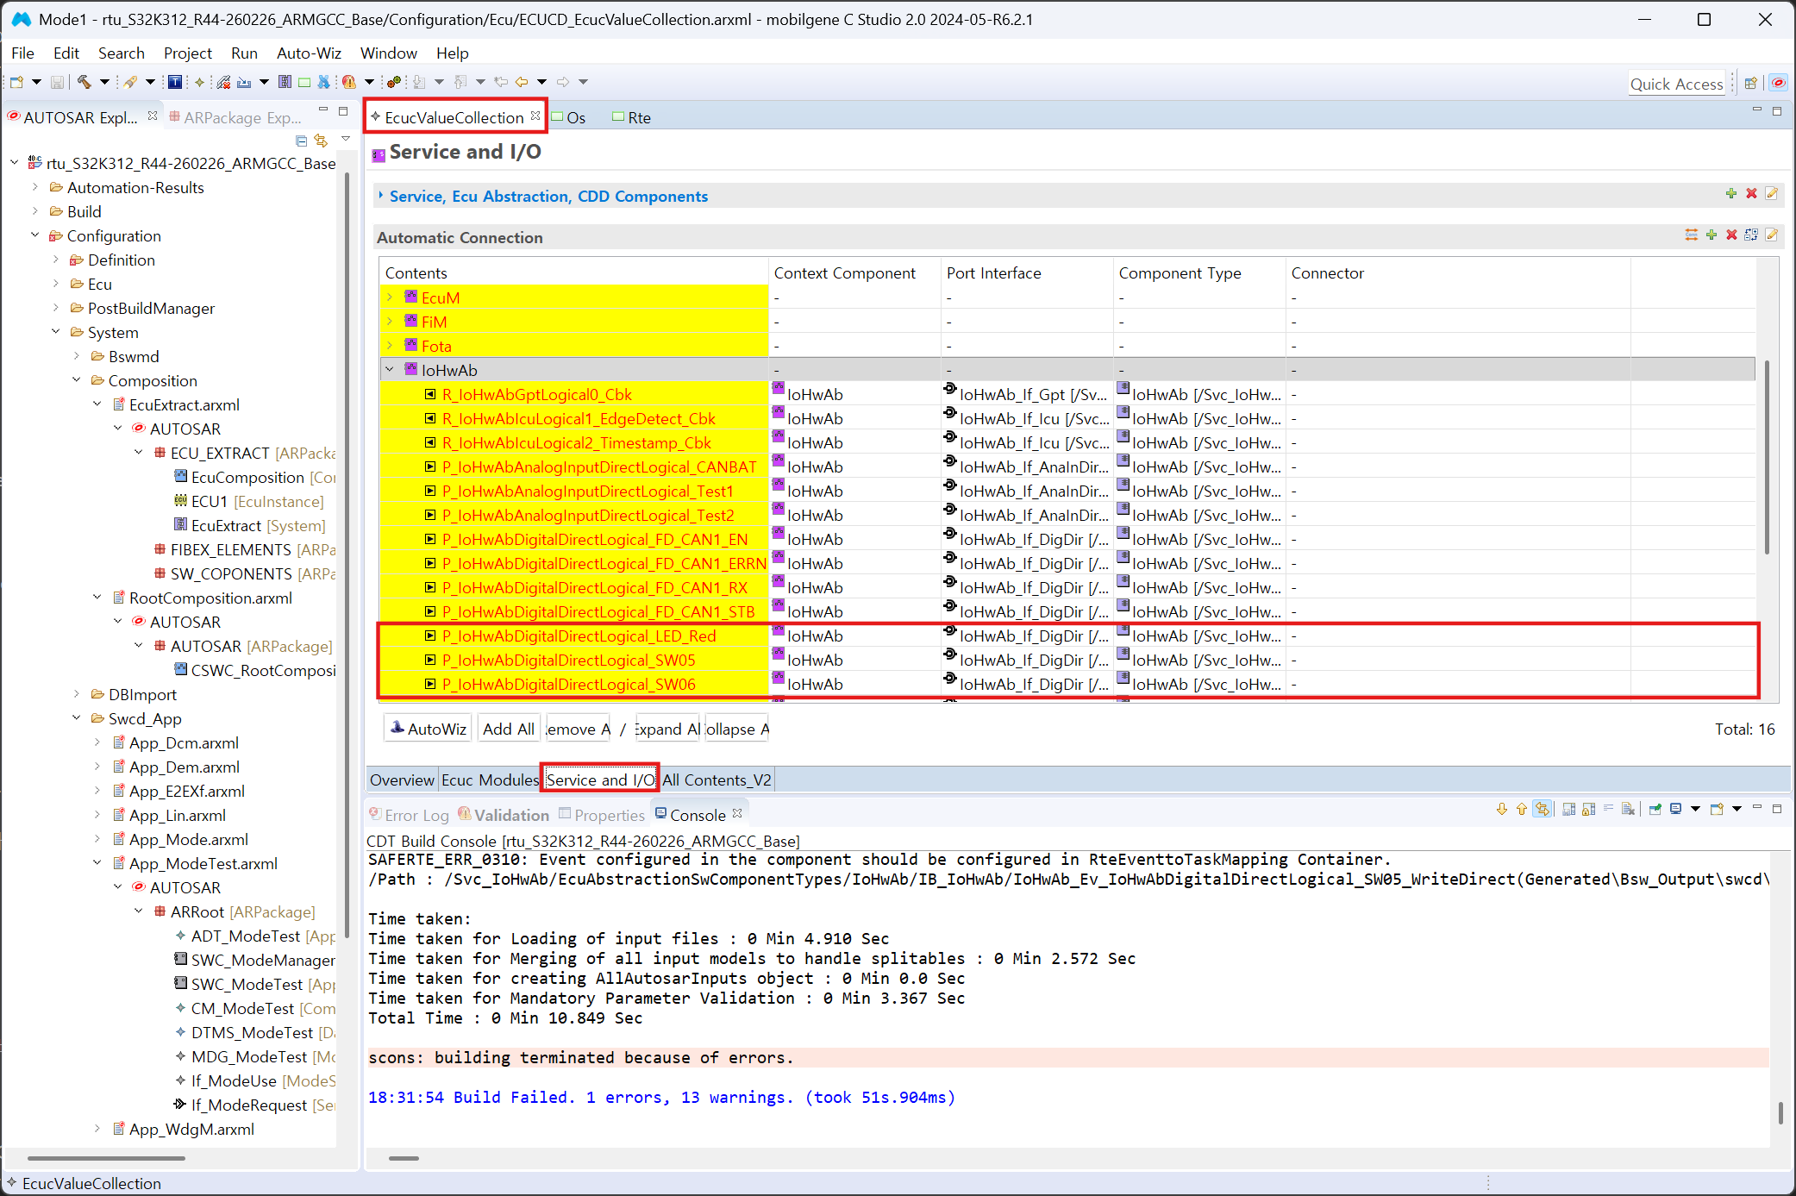
Task: Click the orange Conn connection icon
Action: [x=1691, y=235]
